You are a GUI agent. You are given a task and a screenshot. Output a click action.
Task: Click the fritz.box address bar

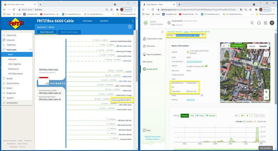pyautogui.click(x=61, y=10)
